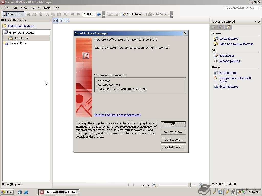Click Send pictures to Microsoft Office link
The width and height of the screenshot is (262, 196).
tap(235, 80)
